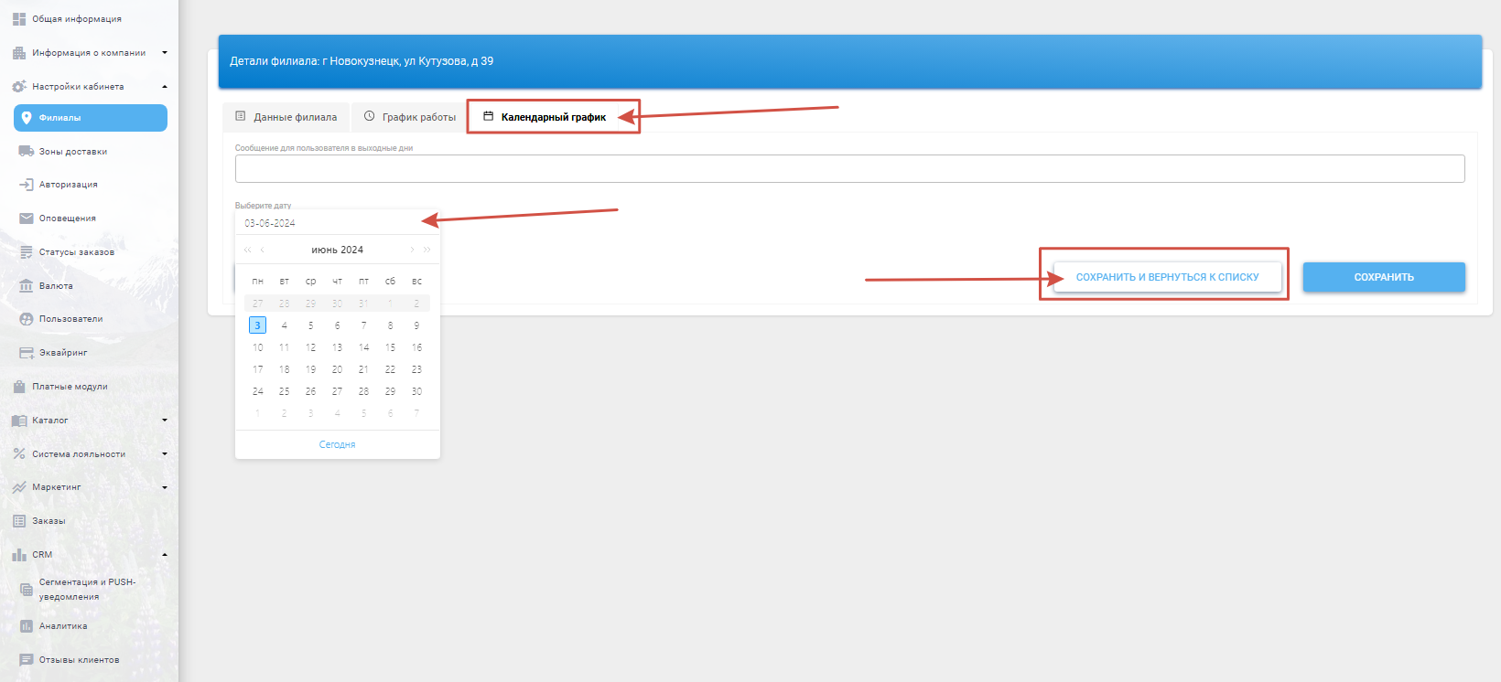Click the Авторизация login arrow icon

(x=26, y=185)
